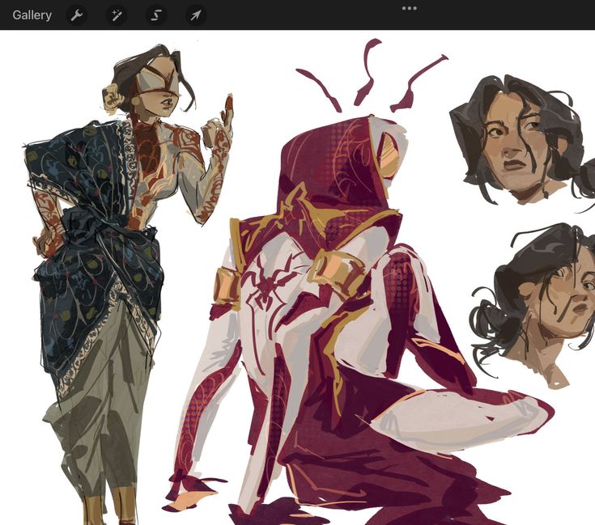
Task: Tap the three-dot multitasking indicator
Action: click(x=410, y=8)
